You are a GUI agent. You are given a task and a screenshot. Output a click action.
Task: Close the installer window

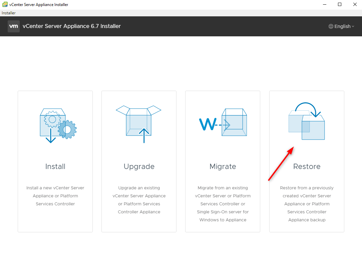coord(355,4)
